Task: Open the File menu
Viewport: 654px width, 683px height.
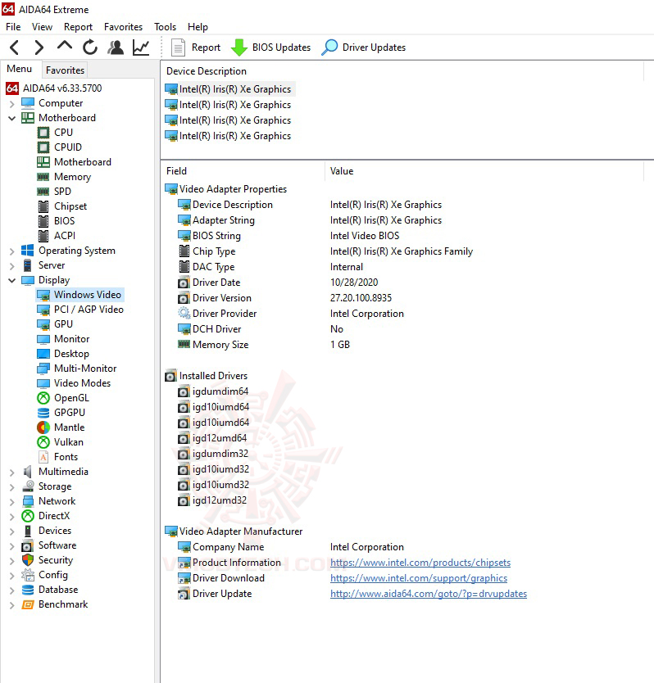Action: point(13,27)
